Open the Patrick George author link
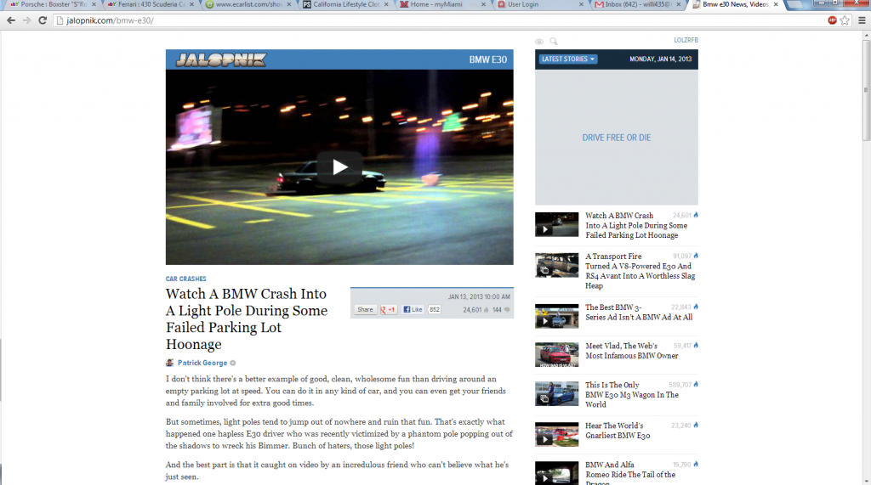 coord(202,363)
